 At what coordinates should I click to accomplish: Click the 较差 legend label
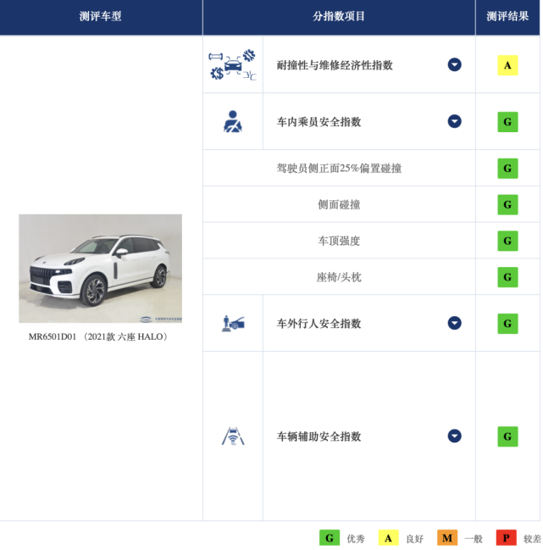(x=532, y=538)
